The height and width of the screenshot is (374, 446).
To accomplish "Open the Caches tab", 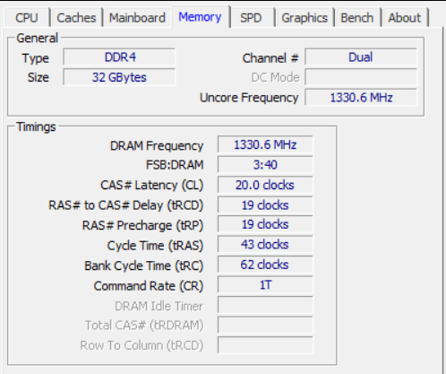I will pyautogui.click(x=76, y=18).
